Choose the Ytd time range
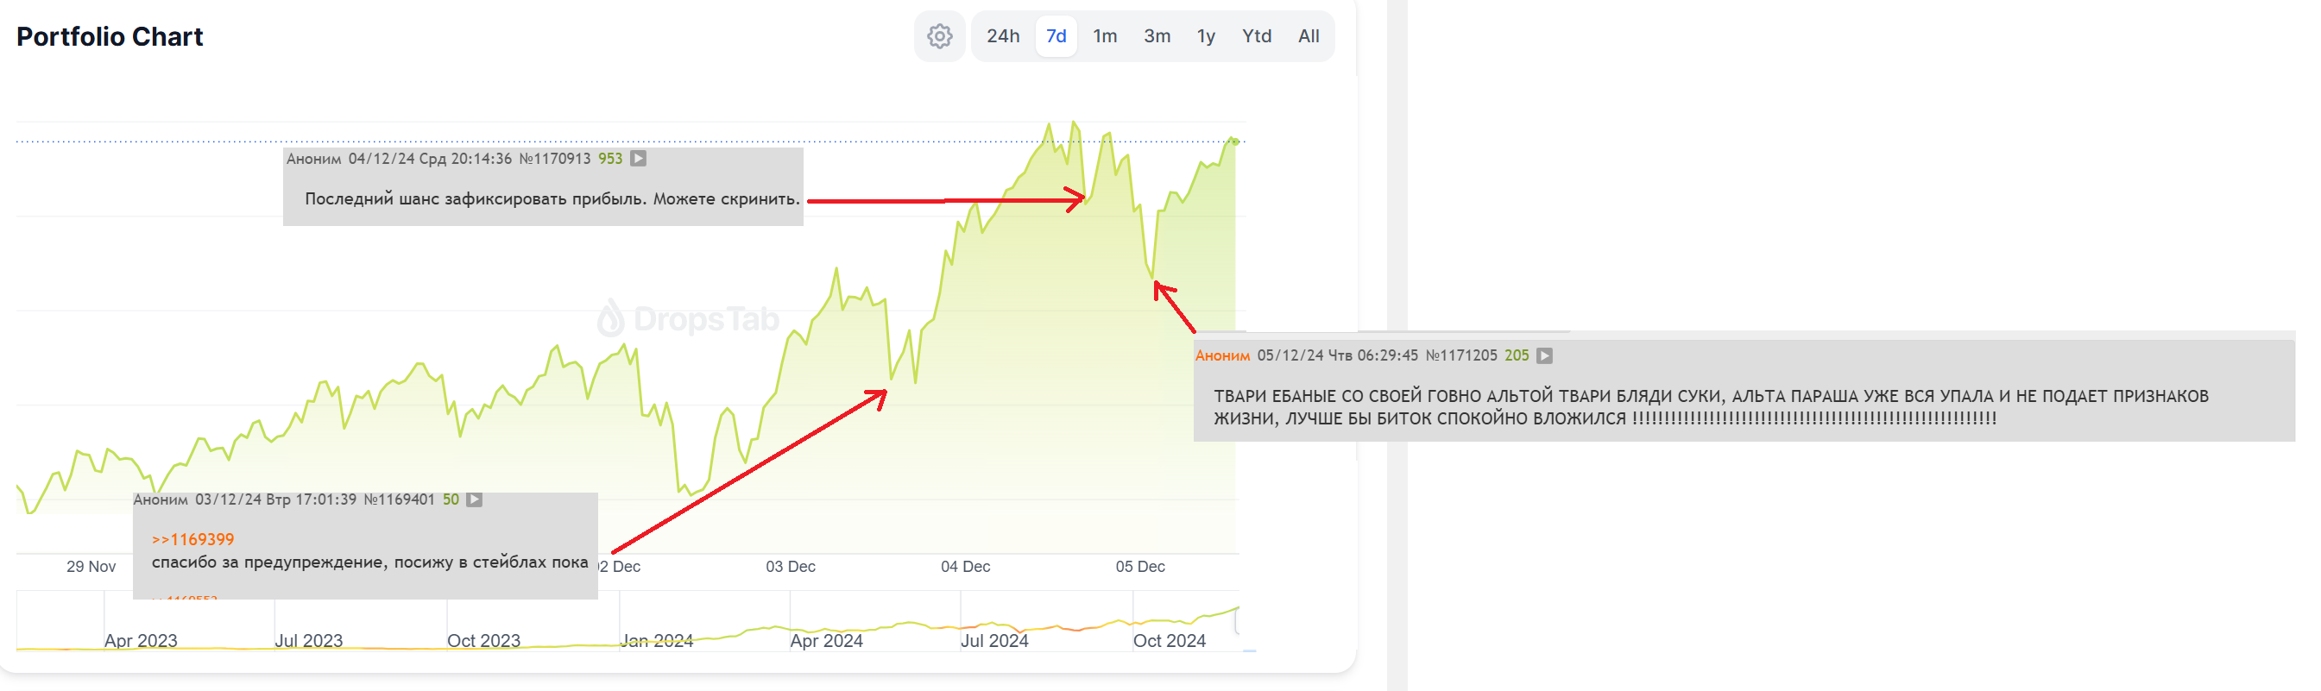 pyautogui.click(x=1256, y=36)
